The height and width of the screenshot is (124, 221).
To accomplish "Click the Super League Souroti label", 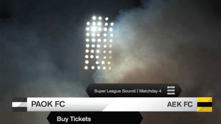I will (x=115, y=91).
